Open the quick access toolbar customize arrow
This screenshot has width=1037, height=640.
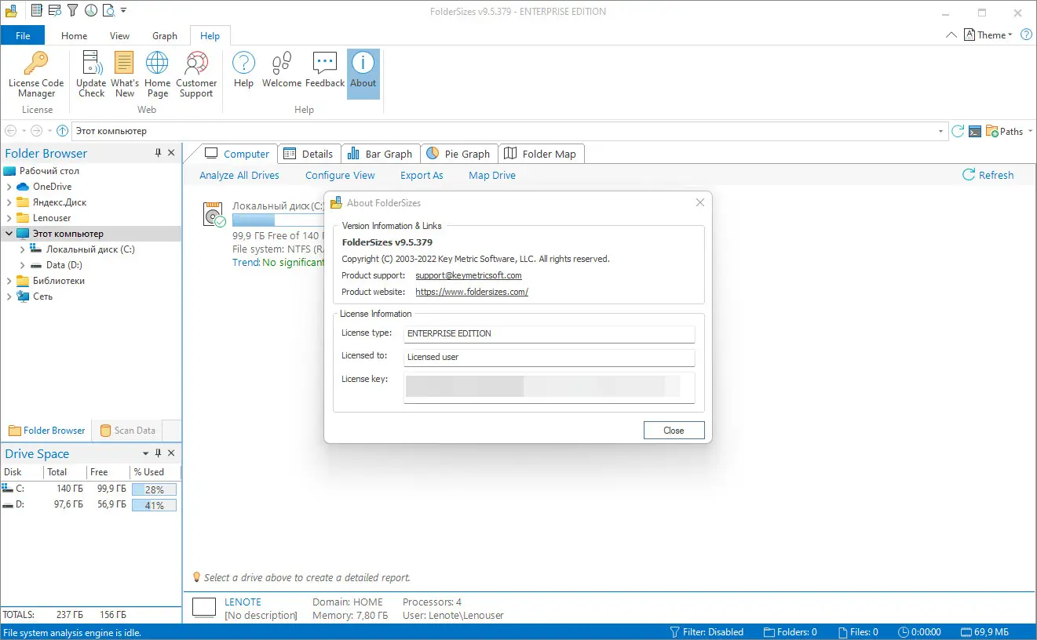pos(124,11)
